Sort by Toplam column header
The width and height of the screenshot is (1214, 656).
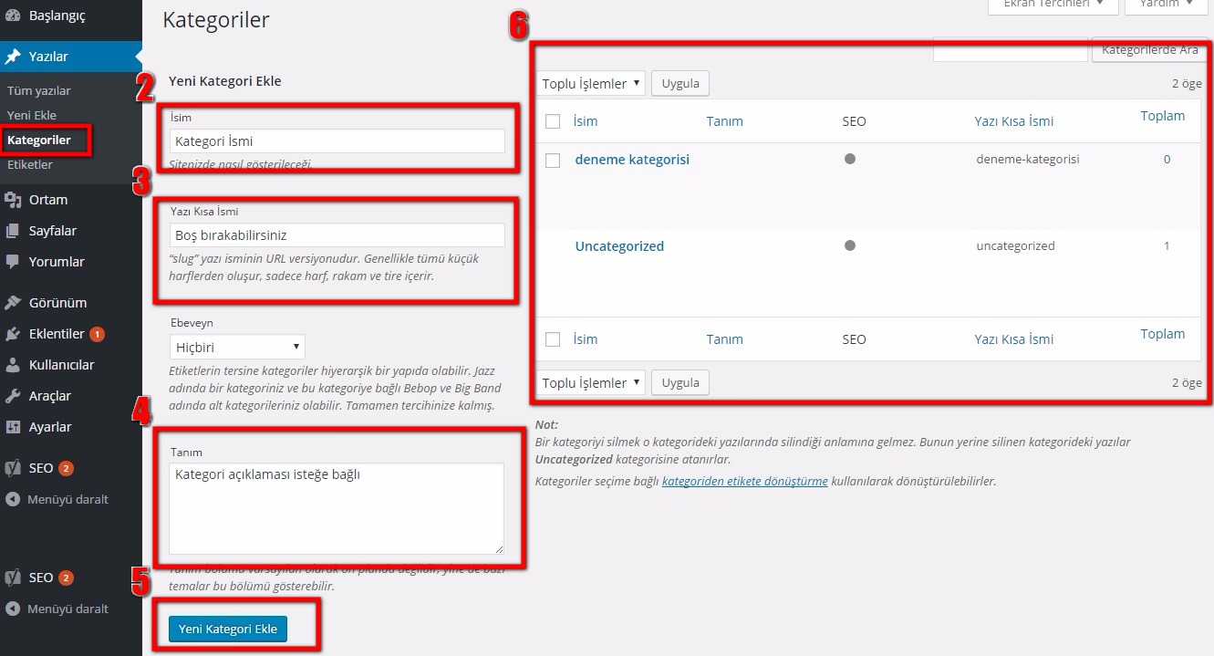click(1163, 116)
